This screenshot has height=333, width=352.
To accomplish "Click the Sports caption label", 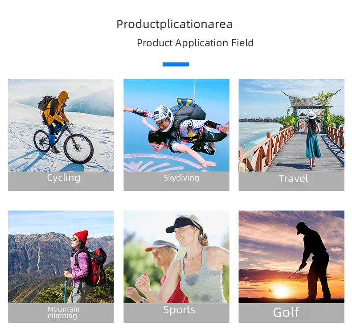I will [179, 310].
